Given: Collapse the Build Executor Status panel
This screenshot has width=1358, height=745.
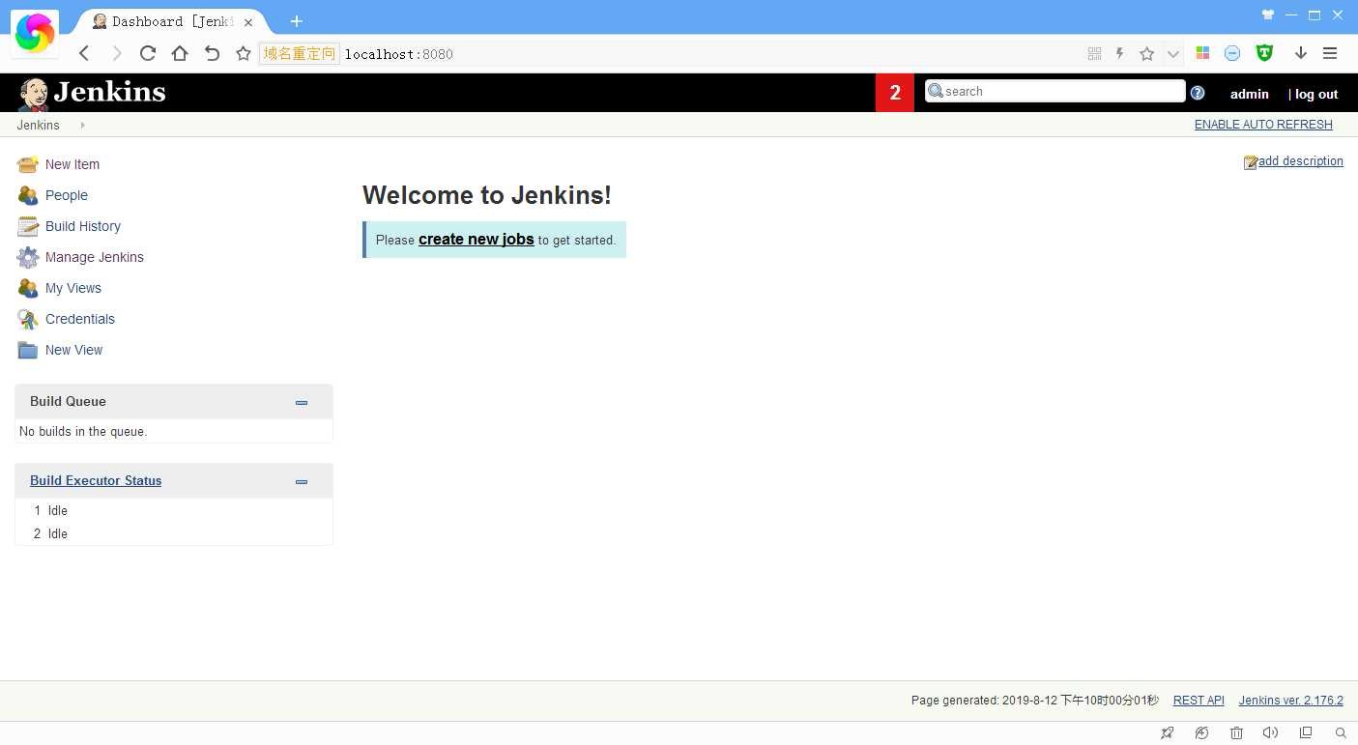Looking at the screenshot, I should pyautogui.click(x=302, y=481).
